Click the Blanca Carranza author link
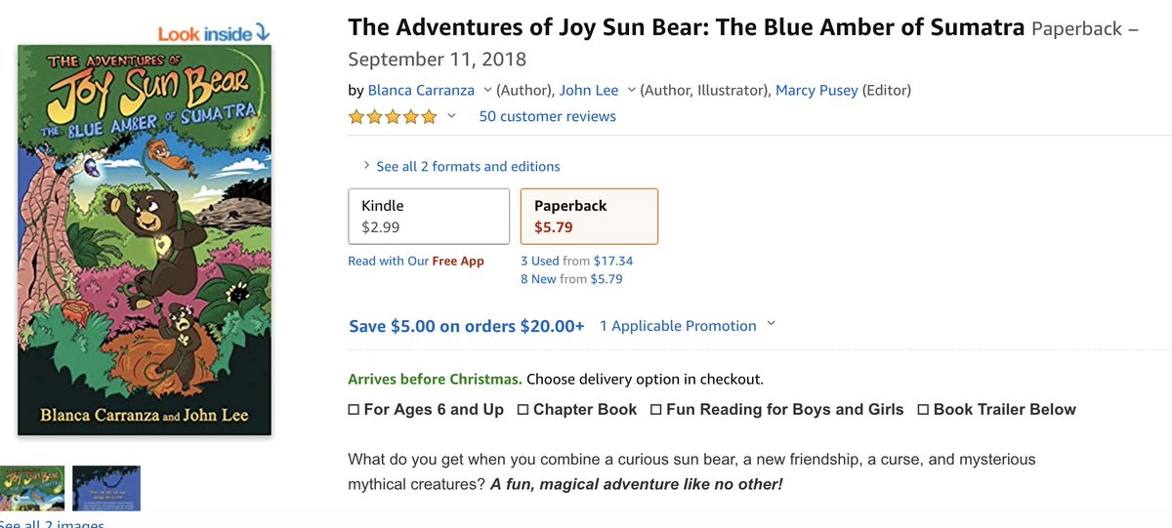 (421, 90)
